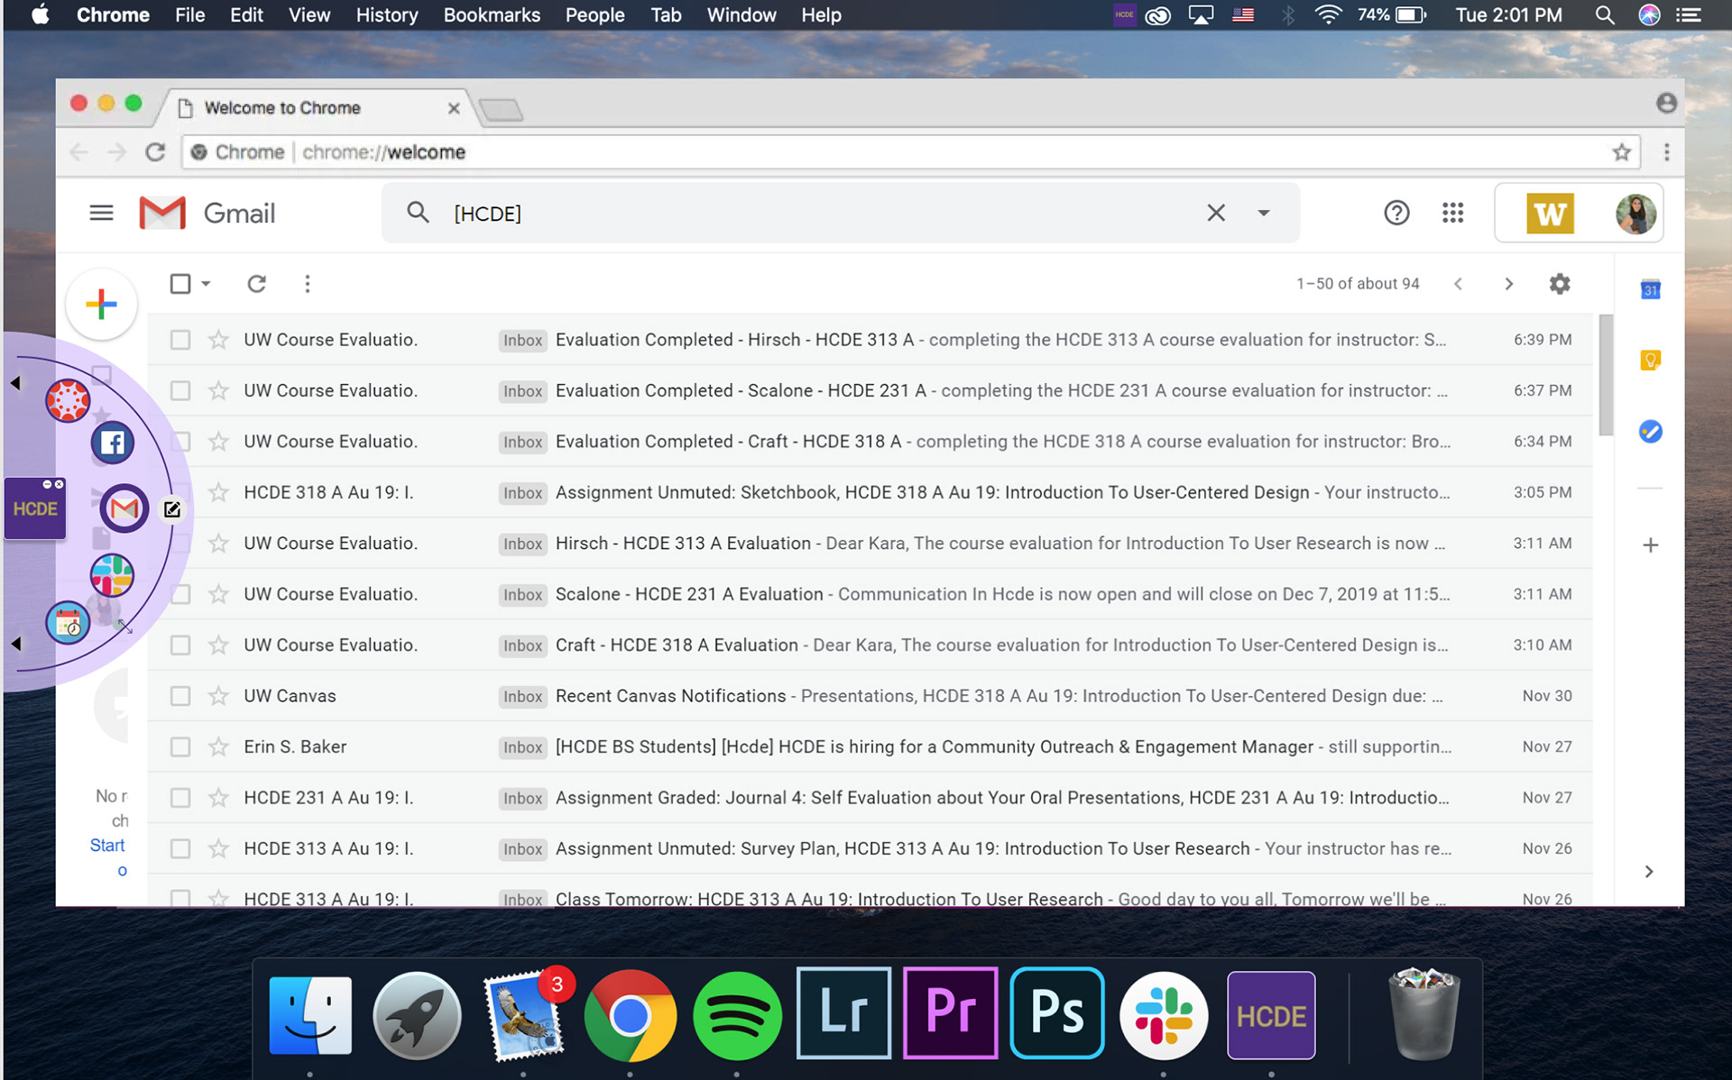Image resolution: width=1732 pixels, height=1080 pixels.
Task: Open the Edit menu
Action: (x=246, y=15)
